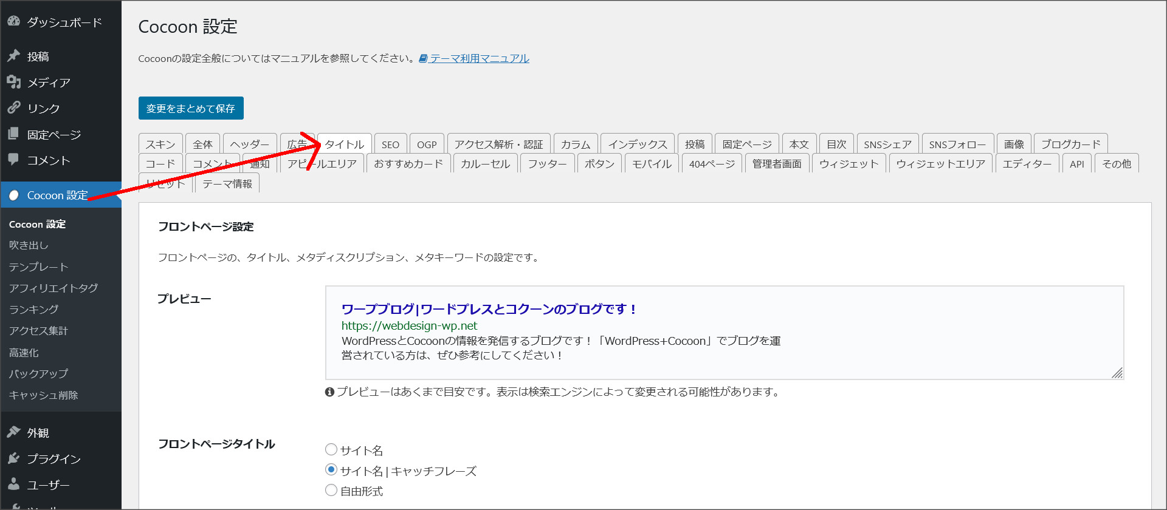Click the book icon beside テーマ利用マニュアル

(x=423, y=58)
